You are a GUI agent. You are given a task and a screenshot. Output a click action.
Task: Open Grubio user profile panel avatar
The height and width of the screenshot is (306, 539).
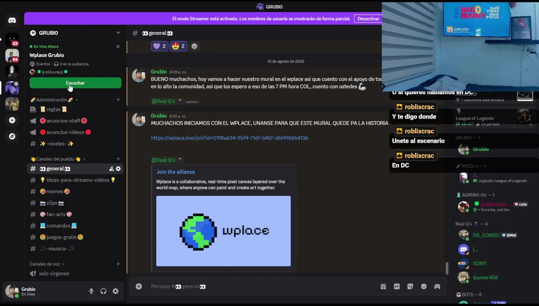tap(12, 291)
